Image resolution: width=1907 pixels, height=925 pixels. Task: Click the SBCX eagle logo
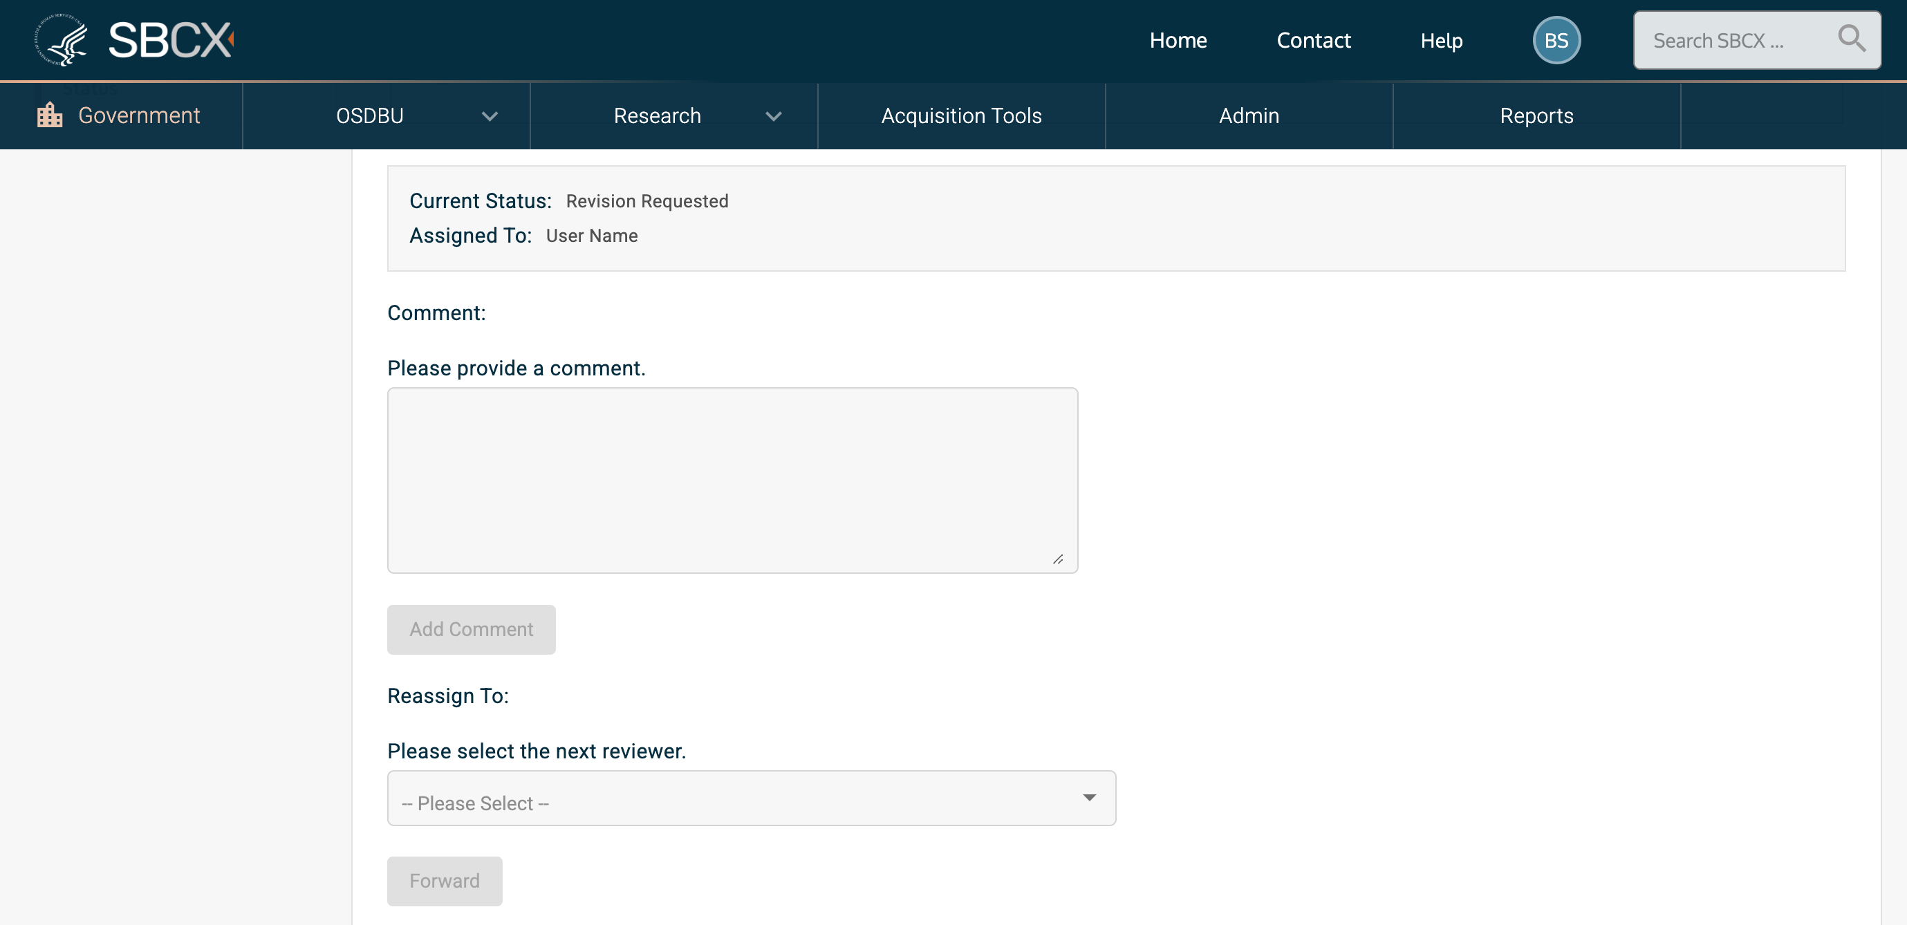point(61,40)
